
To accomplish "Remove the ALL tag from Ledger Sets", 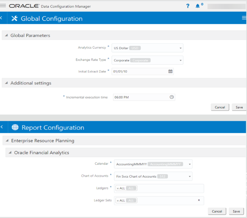I will pyautogui.click(x=118, y=201).
